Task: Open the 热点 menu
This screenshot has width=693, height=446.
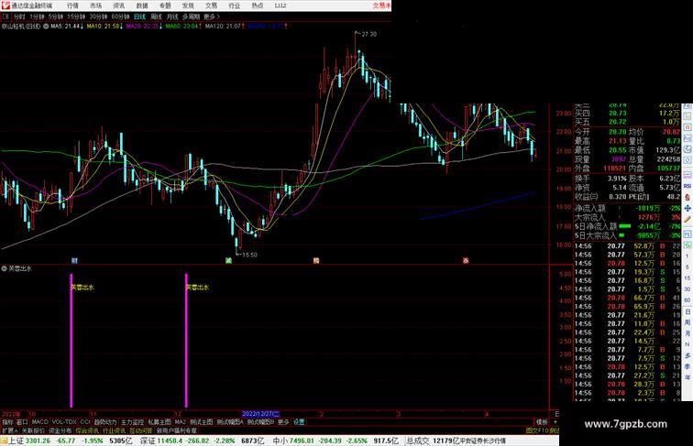Action: [x=258, y=5]
